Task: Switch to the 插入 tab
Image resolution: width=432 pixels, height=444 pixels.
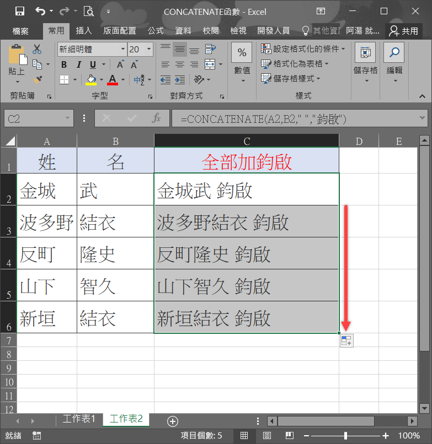Action: pos(84,31)
